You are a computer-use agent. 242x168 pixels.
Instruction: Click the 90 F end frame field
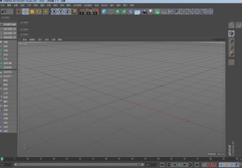coord(152,165)
